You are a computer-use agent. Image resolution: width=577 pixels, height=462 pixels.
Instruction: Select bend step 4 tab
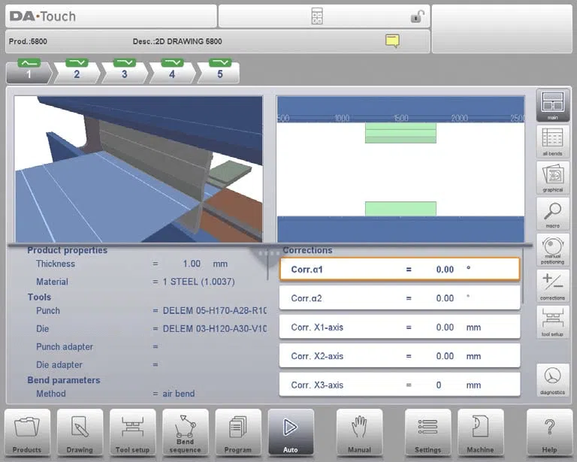click(172, 71)
